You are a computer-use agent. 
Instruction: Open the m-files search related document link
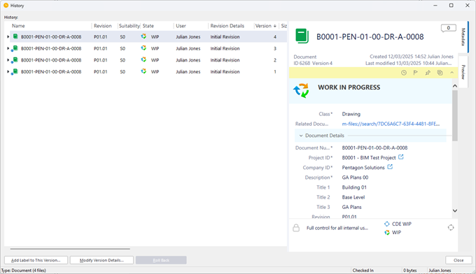pyautogui.click(x=391, y=124)
